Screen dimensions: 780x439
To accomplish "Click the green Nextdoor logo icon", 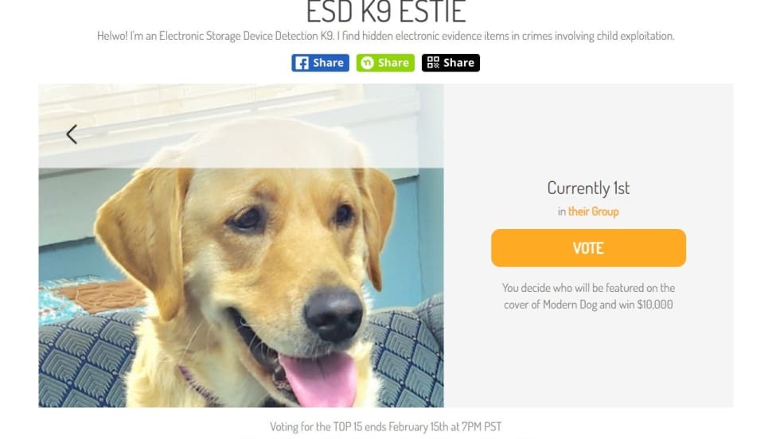I will click(x=367, y=63).
